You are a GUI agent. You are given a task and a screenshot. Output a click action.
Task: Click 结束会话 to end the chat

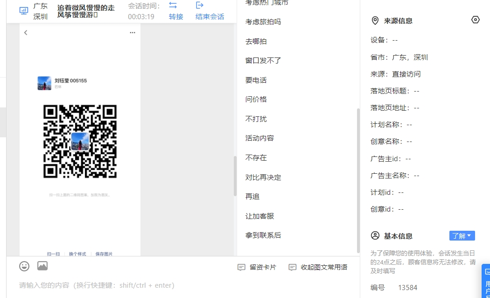pyautogui.click(x=210, y=16)
